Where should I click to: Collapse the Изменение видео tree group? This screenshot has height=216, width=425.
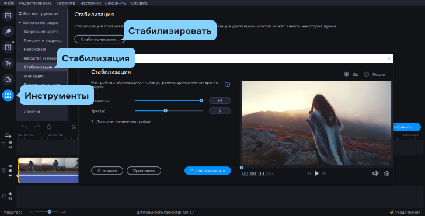[x=20, y=23]
